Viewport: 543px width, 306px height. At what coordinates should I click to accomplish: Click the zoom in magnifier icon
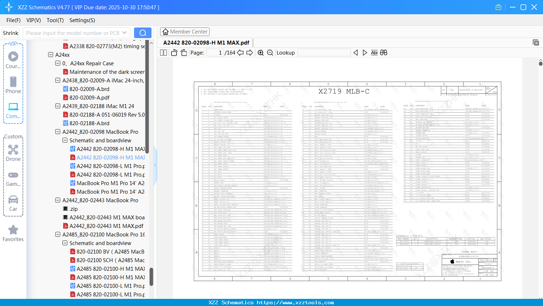click(261, 53)
